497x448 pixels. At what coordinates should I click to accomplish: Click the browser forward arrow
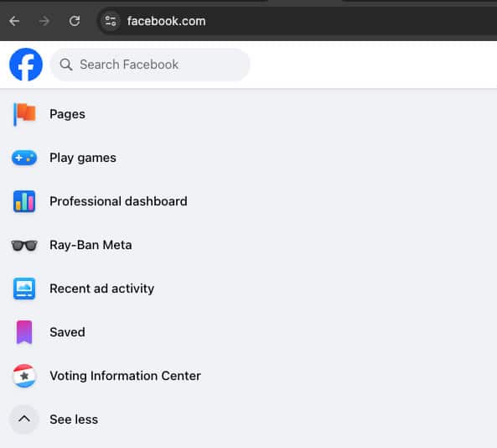click(x=44, y=21)
